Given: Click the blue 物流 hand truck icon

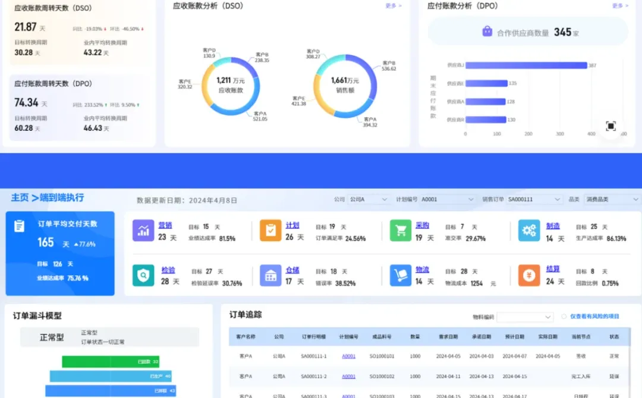Looking at the screenshot, I should click(x=401, y=275).
